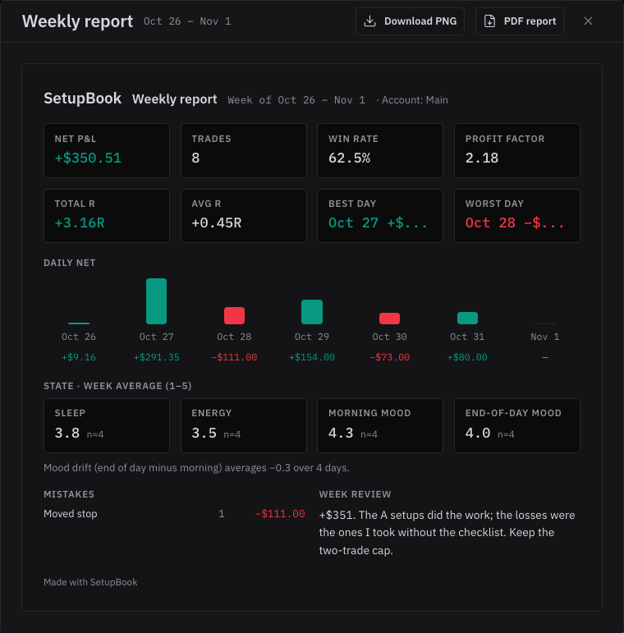Select the TRADES card showing 8
Screen dimensions: 624x633
243,150
